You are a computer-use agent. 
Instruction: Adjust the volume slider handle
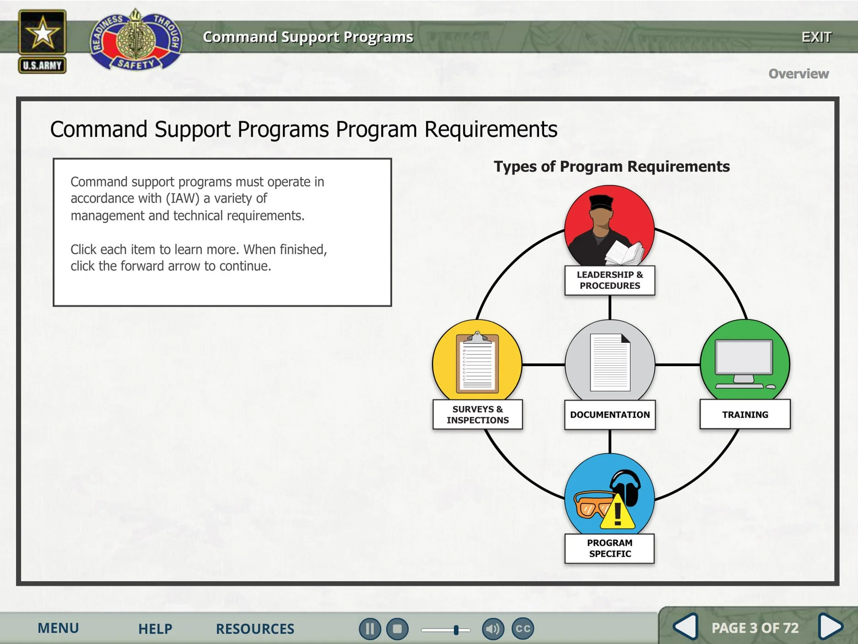click(456, 630)
